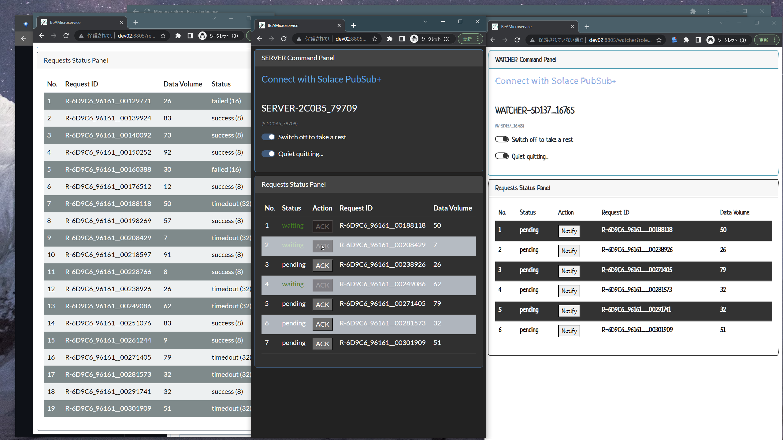The width and height of the screenshot is (783, 440).
Task: Open the extensions puzzle icon in middle window
Action: [390, 38]
